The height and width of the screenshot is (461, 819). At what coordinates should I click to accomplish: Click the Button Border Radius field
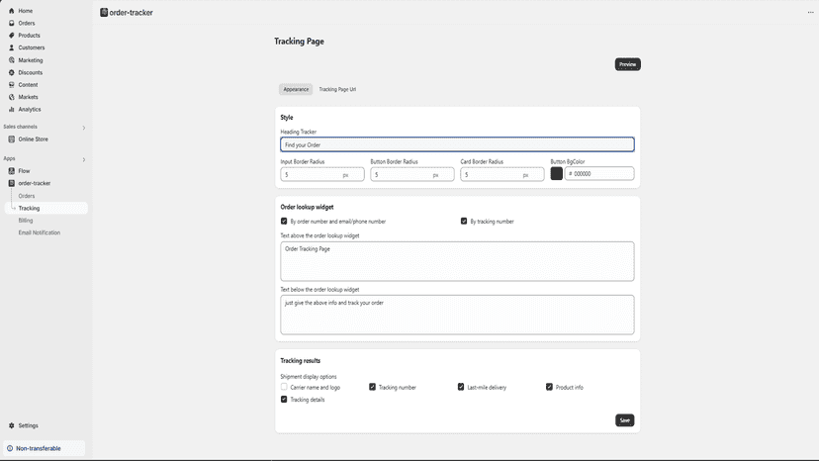point(412,174)
